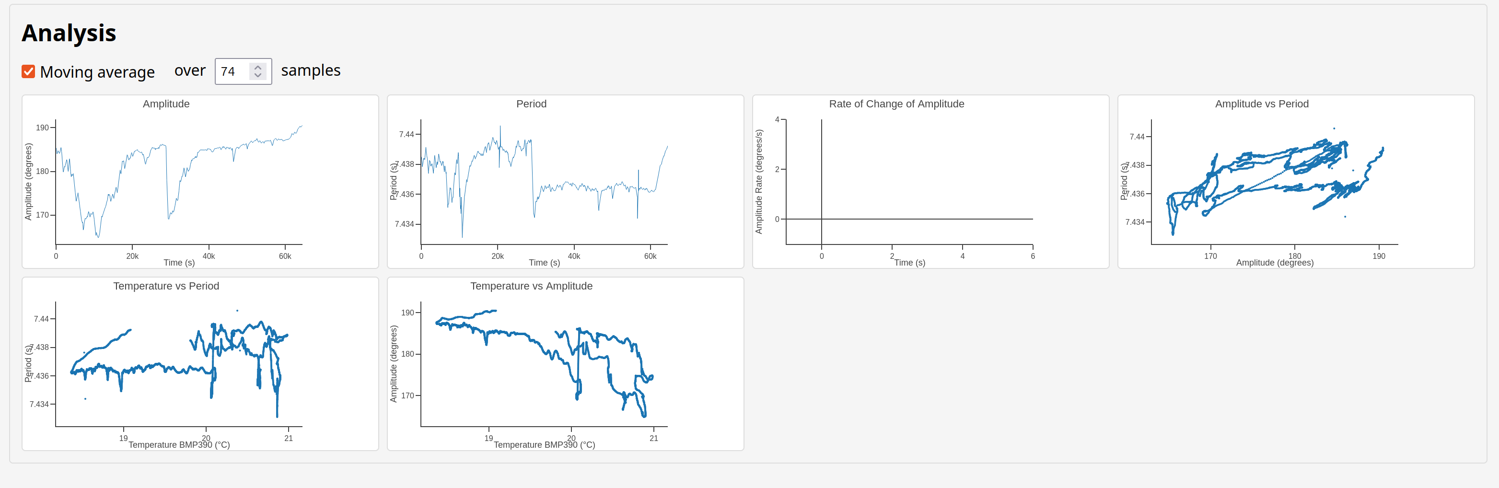Decrease sample count with down arrow

pyautogui.click(x=258, y=76)
